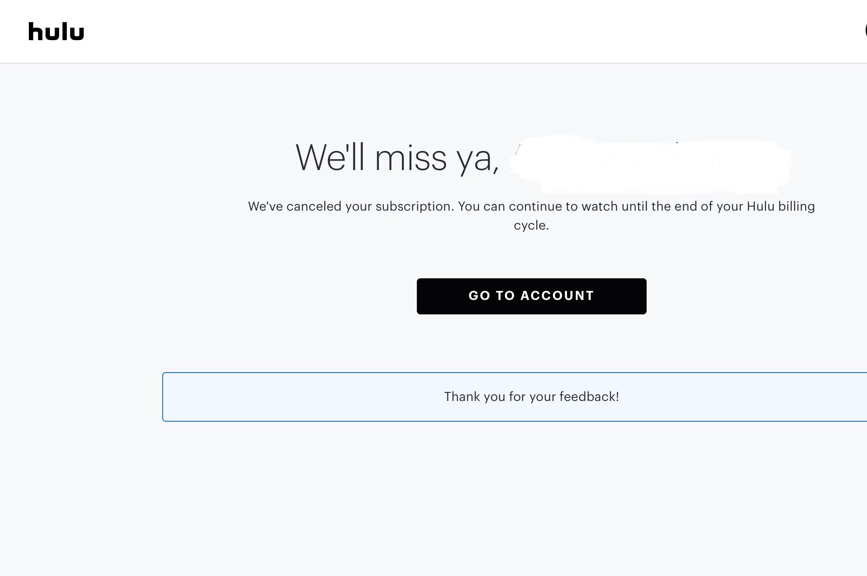This screenshot has height=576, width=867.
Task: Click the words 'Hulu billing' in the message
Action: pos(780,207)
